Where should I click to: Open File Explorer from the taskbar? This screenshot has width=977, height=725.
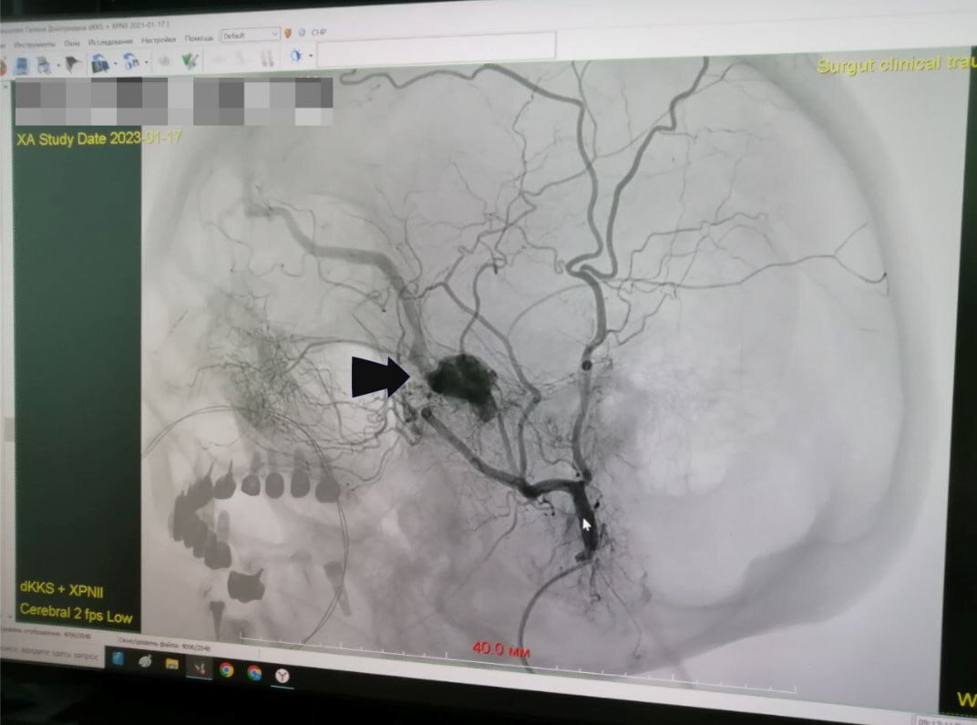172,664
